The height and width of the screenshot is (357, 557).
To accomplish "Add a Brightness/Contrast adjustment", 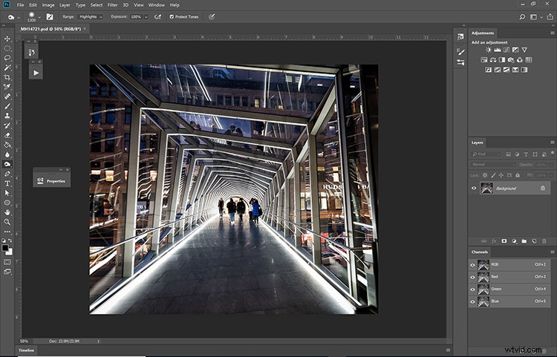I will (x=489, y=50).
